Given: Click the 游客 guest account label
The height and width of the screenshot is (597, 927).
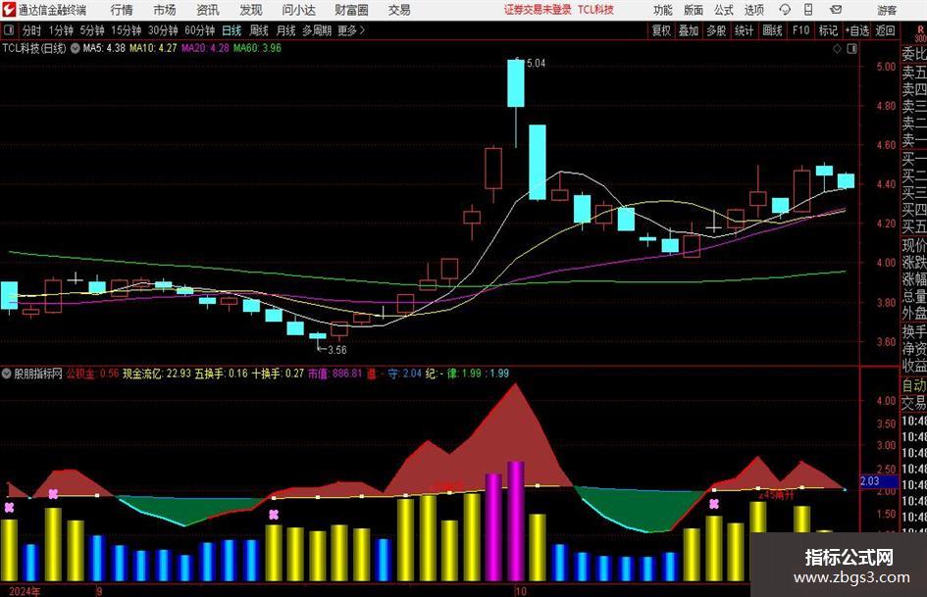Looking at the screenshot, I should 887,10.
